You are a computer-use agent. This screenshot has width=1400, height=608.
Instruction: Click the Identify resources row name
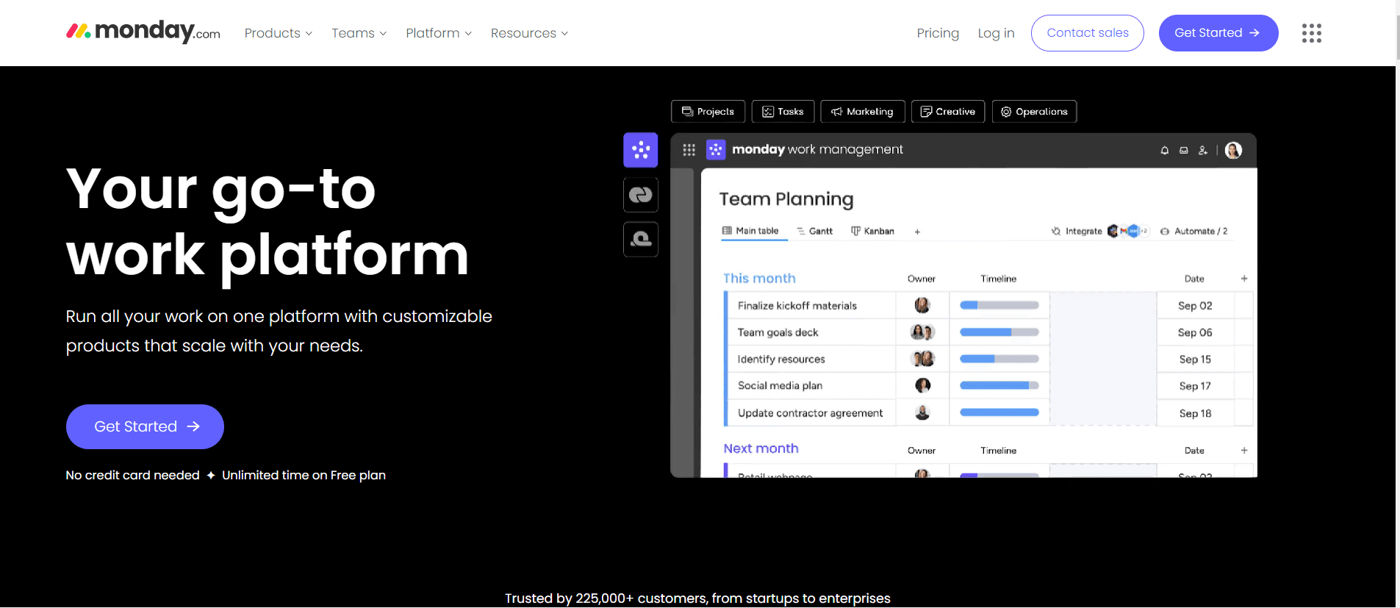point(781,359)
